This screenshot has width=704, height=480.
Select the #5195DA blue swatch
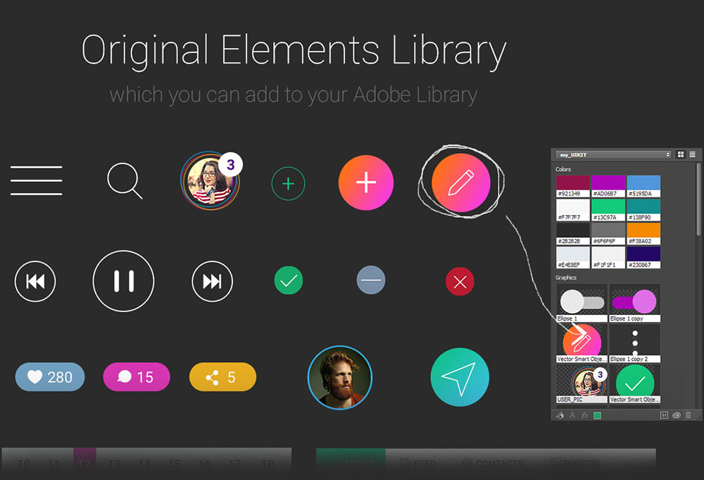coord(643,186)
